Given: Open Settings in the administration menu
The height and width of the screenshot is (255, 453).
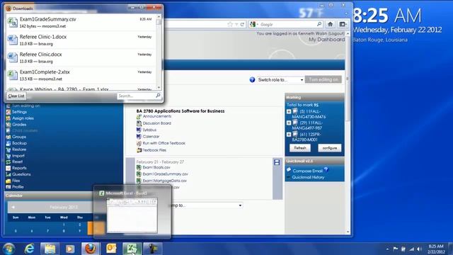Looking at the screenshot, I should tap(19, 112).
